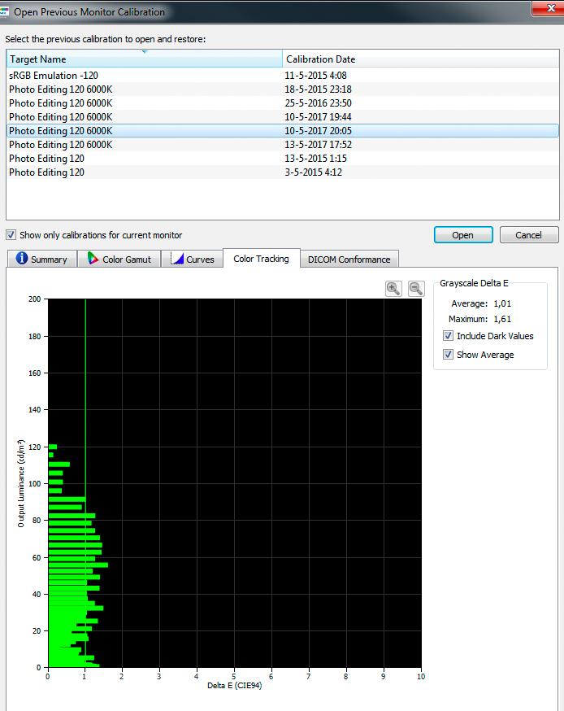This screenshot has width=564, height=711.
Task: Click the Output Luminance axis label
Action: click(21, 483)
